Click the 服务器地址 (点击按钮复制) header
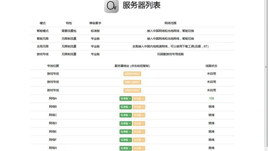 pos(132,66)
